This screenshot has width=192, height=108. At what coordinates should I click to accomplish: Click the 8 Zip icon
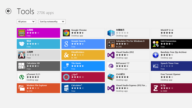pyautogui.click(x=156, y=88)
